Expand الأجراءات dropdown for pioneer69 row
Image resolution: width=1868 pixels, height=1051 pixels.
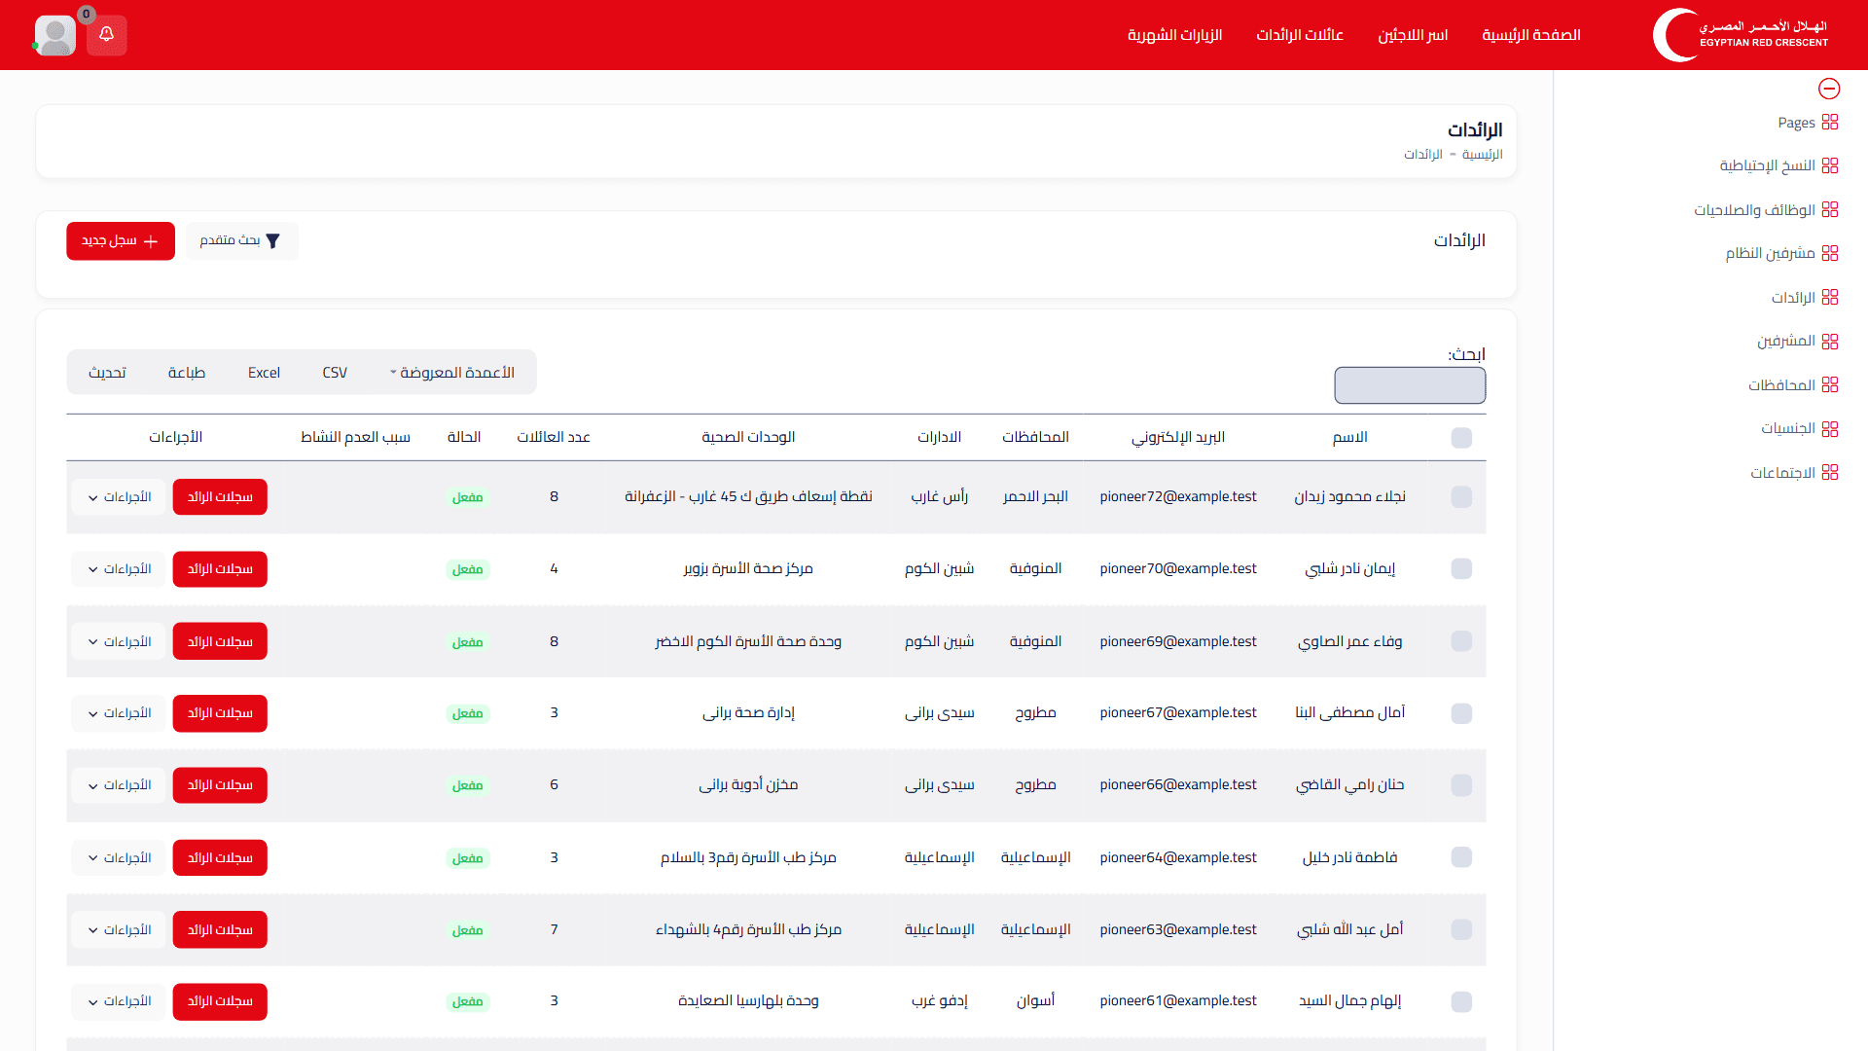119,641
